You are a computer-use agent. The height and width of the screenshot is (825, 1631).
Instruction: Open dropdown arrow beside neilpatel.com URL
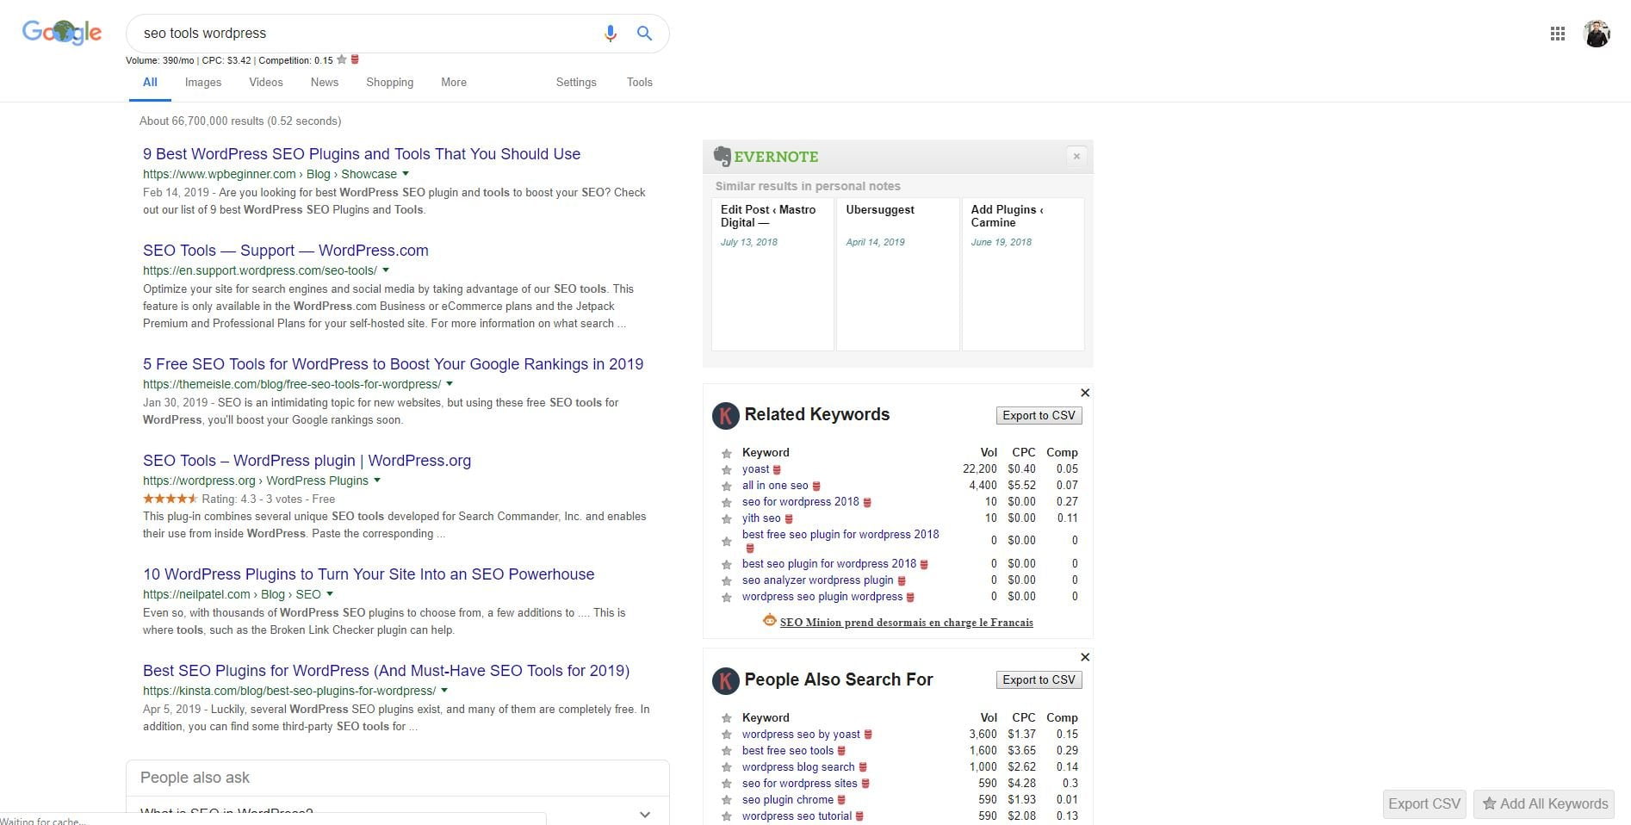coord(330,594)
